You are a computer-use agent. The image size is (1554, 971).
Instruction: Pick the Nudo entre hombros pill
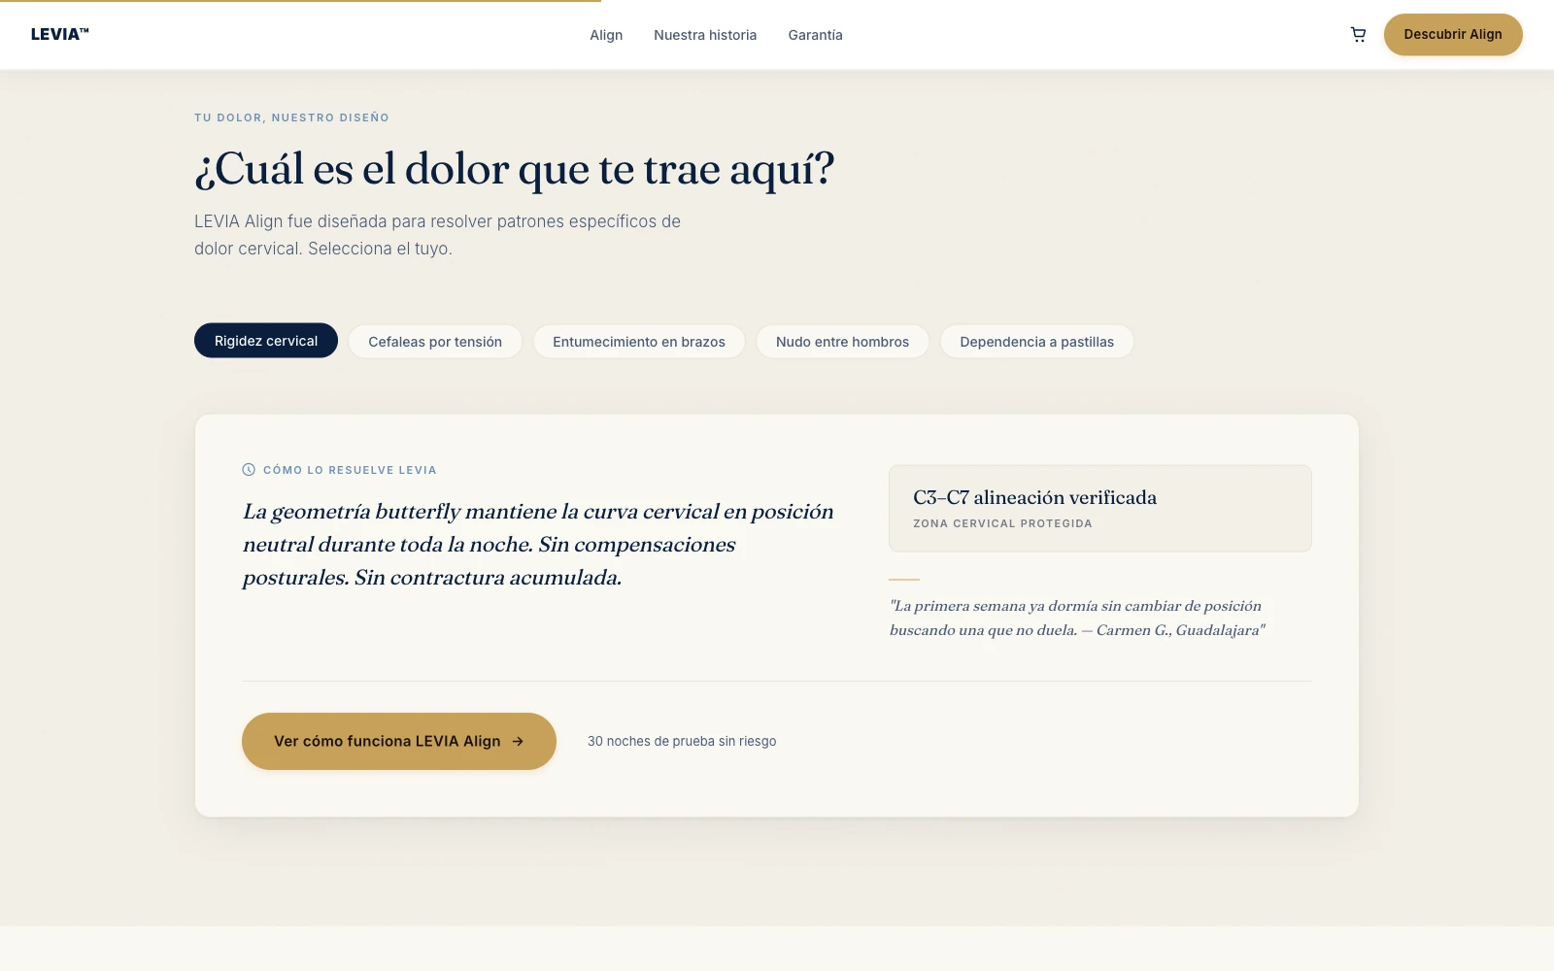(x=842, y=342)
